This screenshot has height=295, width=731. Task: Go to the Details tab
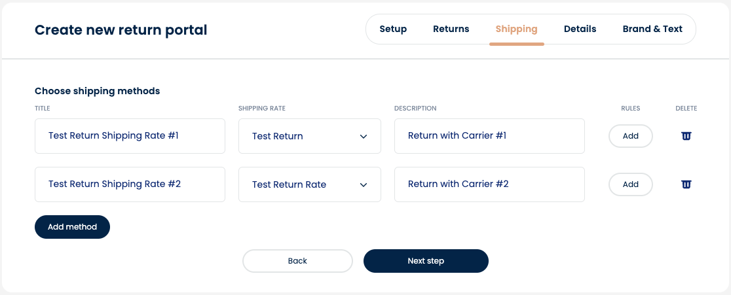click(x=580, y=29)
